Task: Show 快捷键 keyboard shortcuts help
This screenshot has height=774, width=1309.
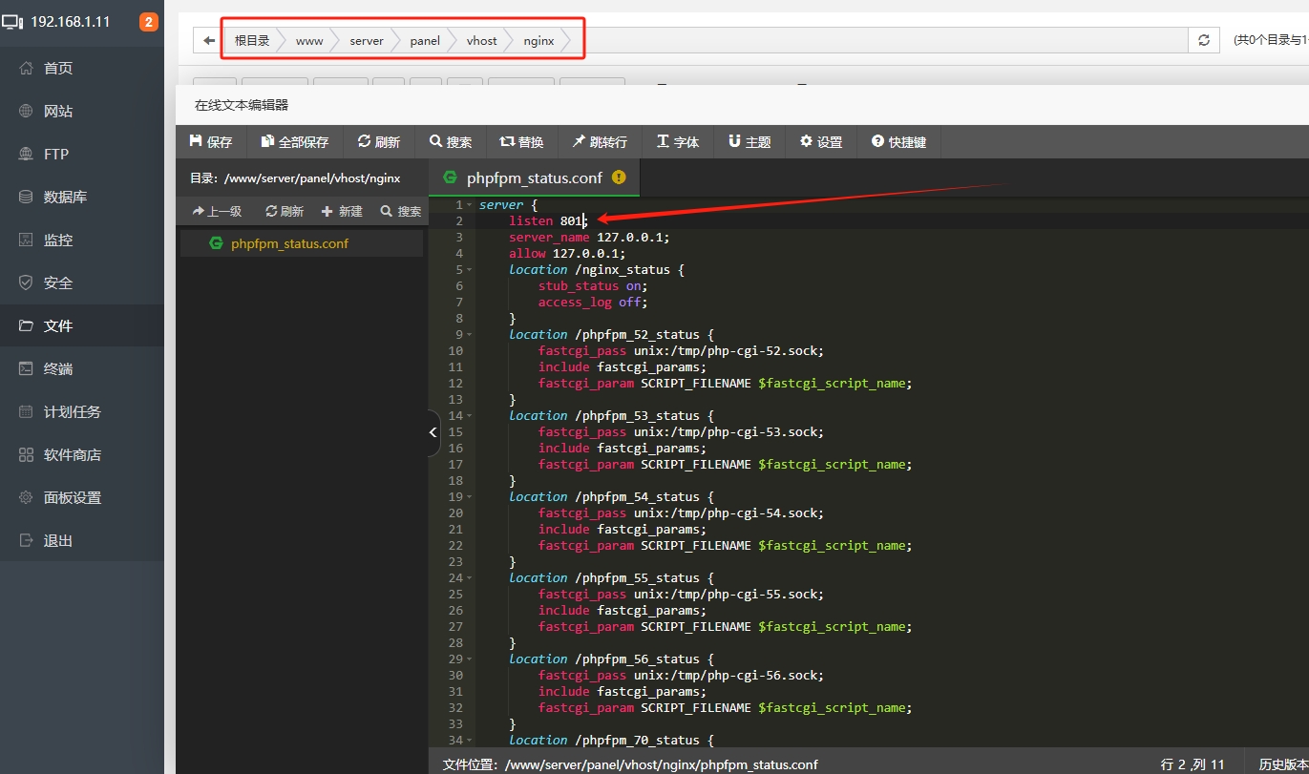Action: click(899, 141)
